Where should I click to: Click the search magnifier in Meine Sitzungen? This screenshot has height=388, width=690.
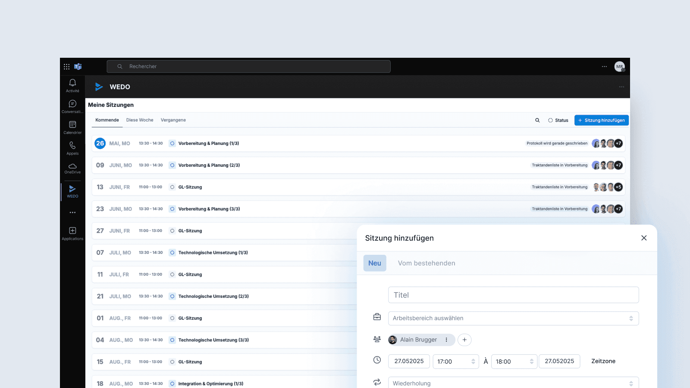pyautogui.click(x=537, y=120)
